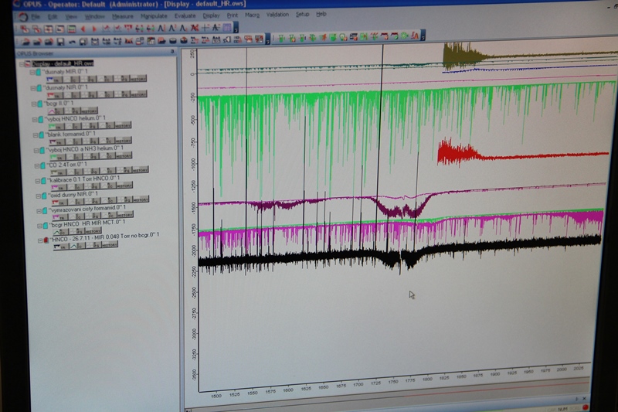The width and height of the screenshot is (618, 412).
Task: Click HISTORY block of 'oxid dusny NIR.0'
Action: click(x=141, y=199)
